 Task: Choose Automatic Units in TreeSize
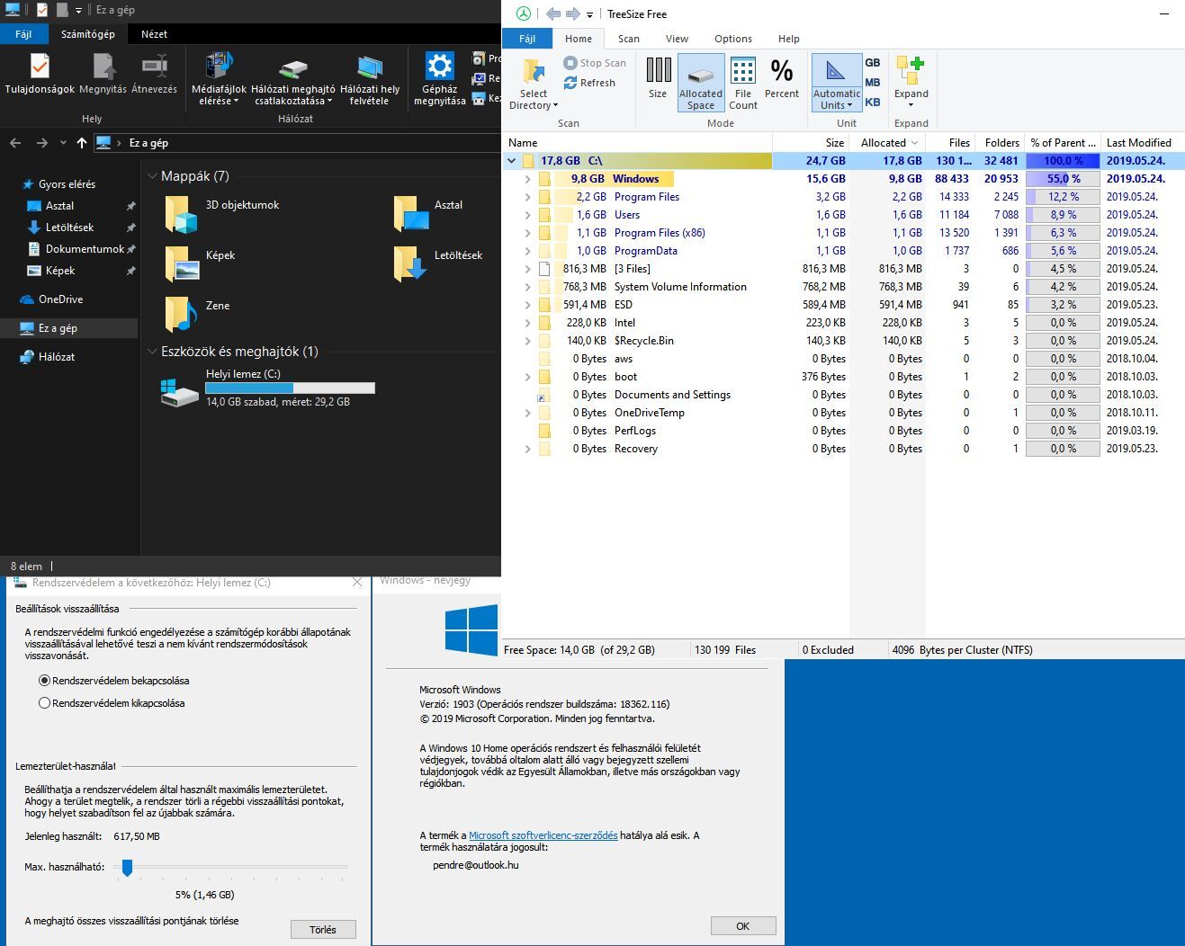point(836,83)
